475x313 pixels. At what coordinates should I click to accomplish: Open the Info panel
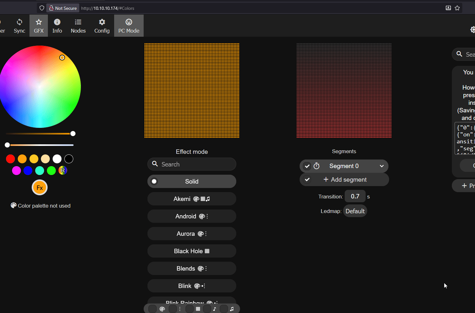pyautogui.click(x=57, y=26)
